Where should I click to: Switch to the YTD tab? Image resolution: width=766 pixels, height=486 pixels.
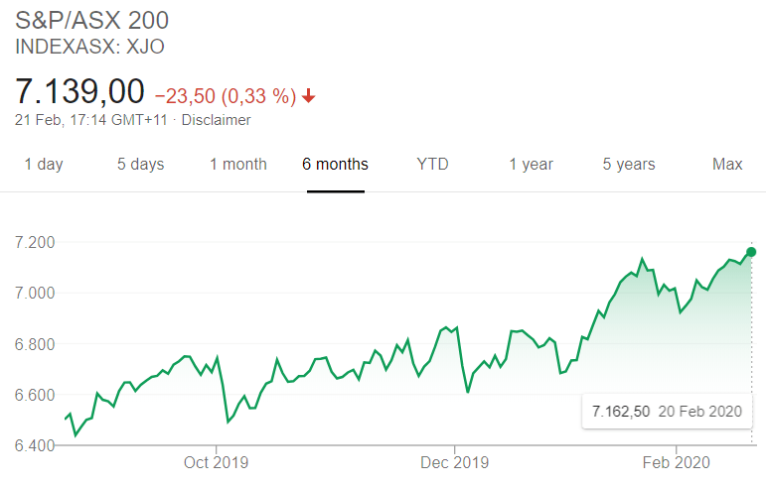click(x=432, y=165)
